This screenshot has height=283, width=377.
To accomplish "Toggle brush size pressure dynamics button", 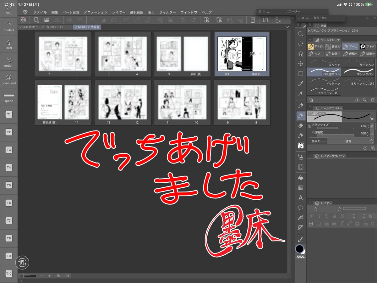I will [x=372, y=126].
